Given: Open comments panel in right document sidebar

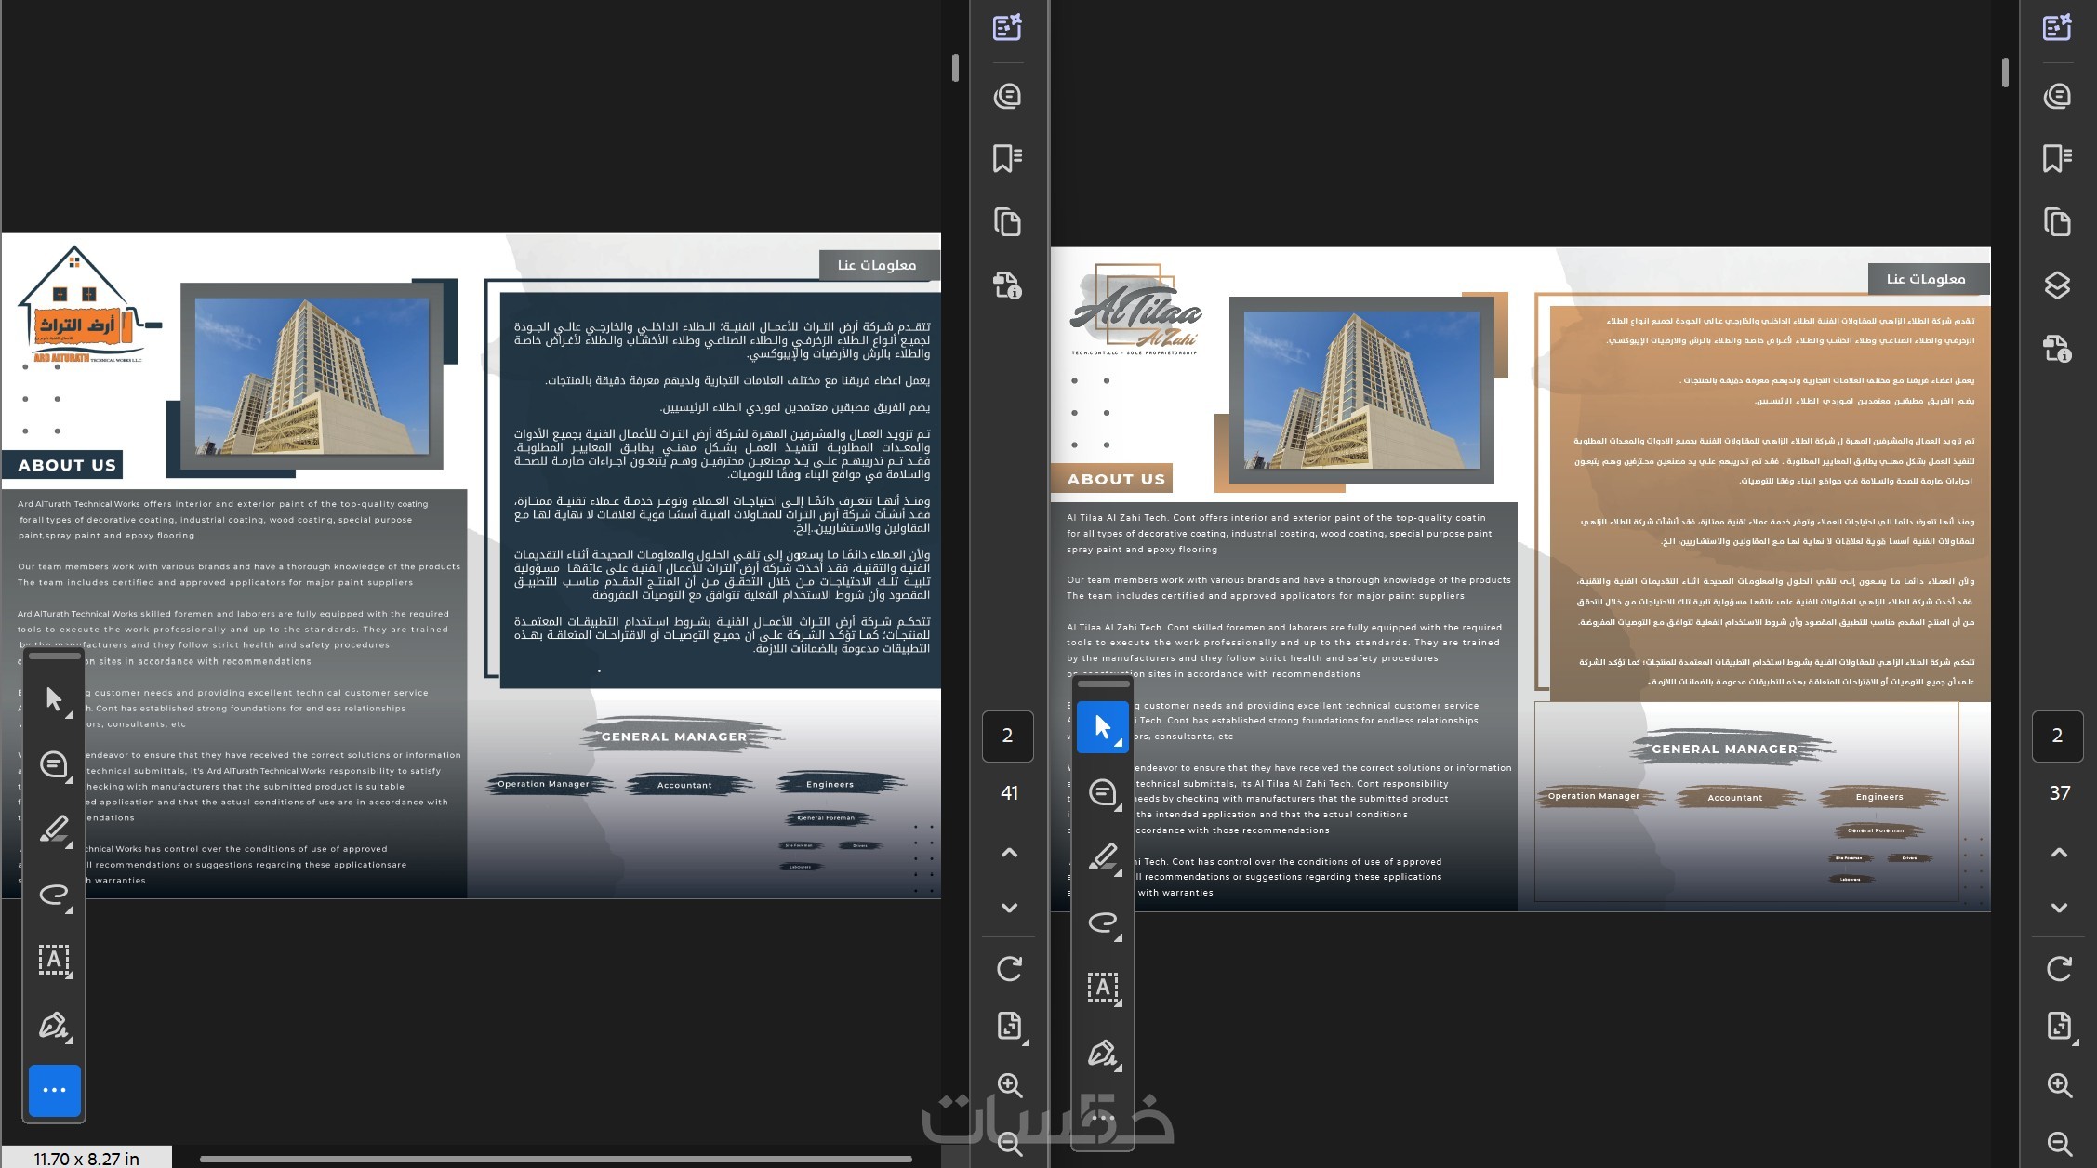Looking at the screenshot, I should [x=2057, y=96].
